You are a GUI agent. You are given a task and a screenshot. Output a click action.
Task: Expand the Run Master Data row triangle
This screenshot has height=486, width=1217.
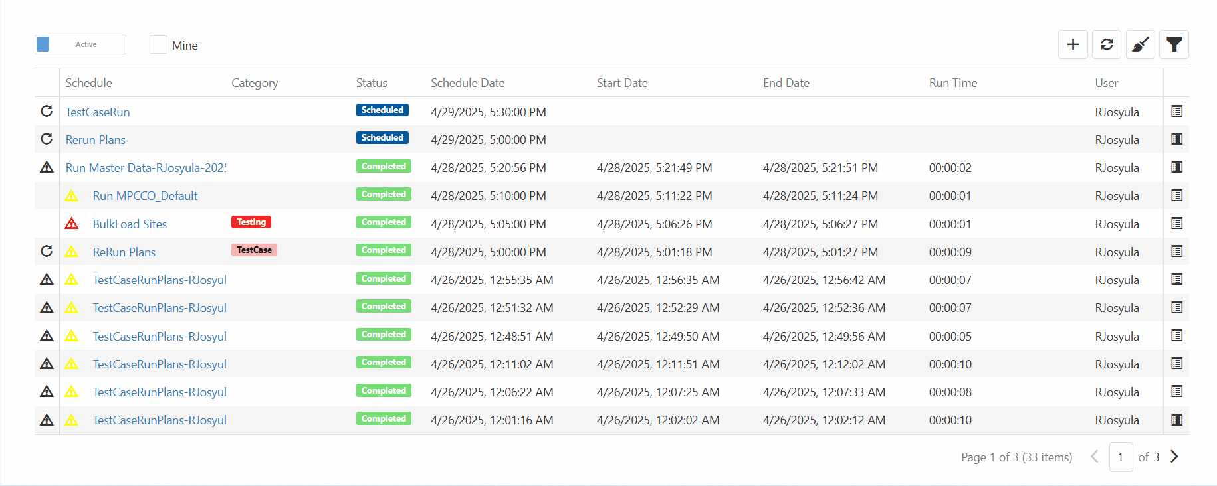click(x=47, y=167)
